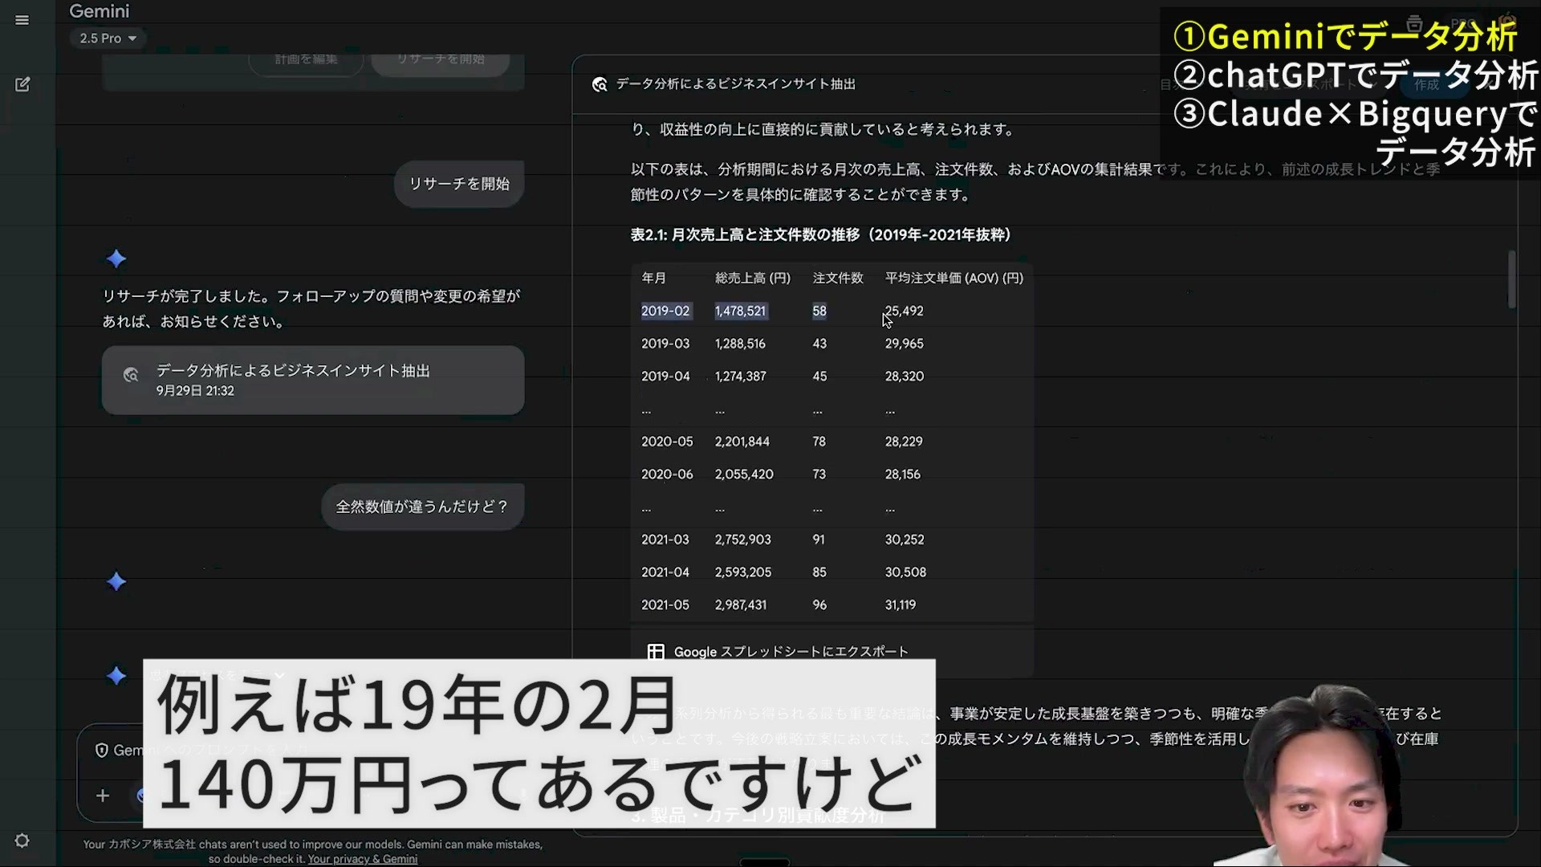Click the sales value 2,201,844

742,442
